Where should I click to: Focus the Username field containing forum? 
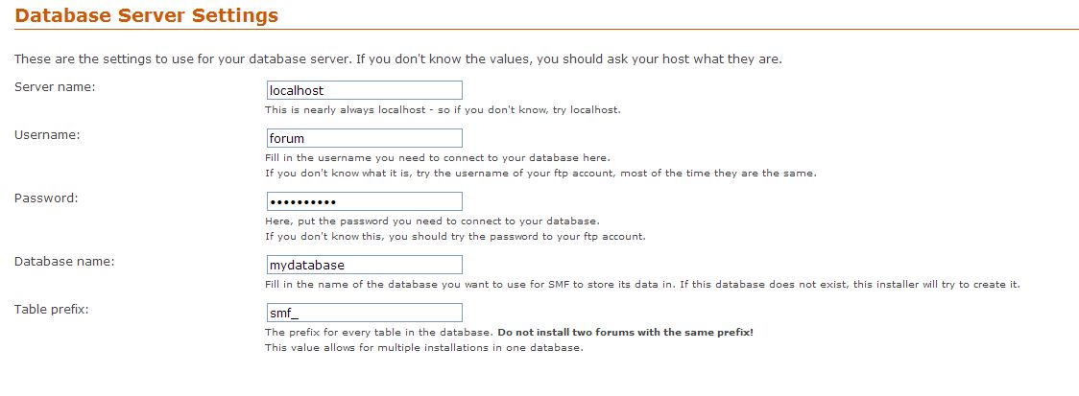point(364,137)
